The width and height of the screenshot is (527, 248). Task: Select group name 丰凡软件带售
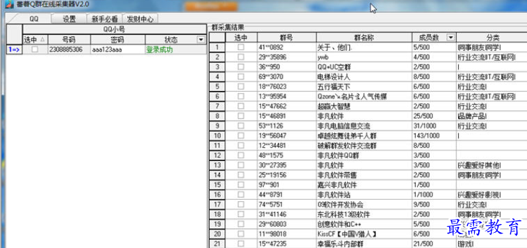coord(364,175)
